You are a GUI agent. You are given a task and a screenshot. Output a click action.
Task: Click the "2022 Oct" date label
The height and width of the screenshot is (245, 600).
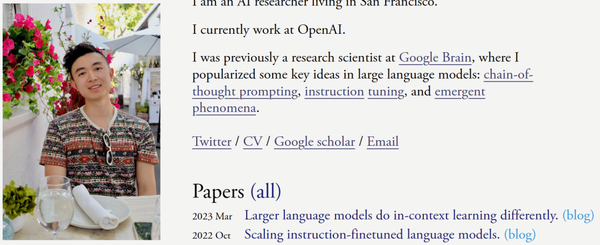click(x=211, y=236)
